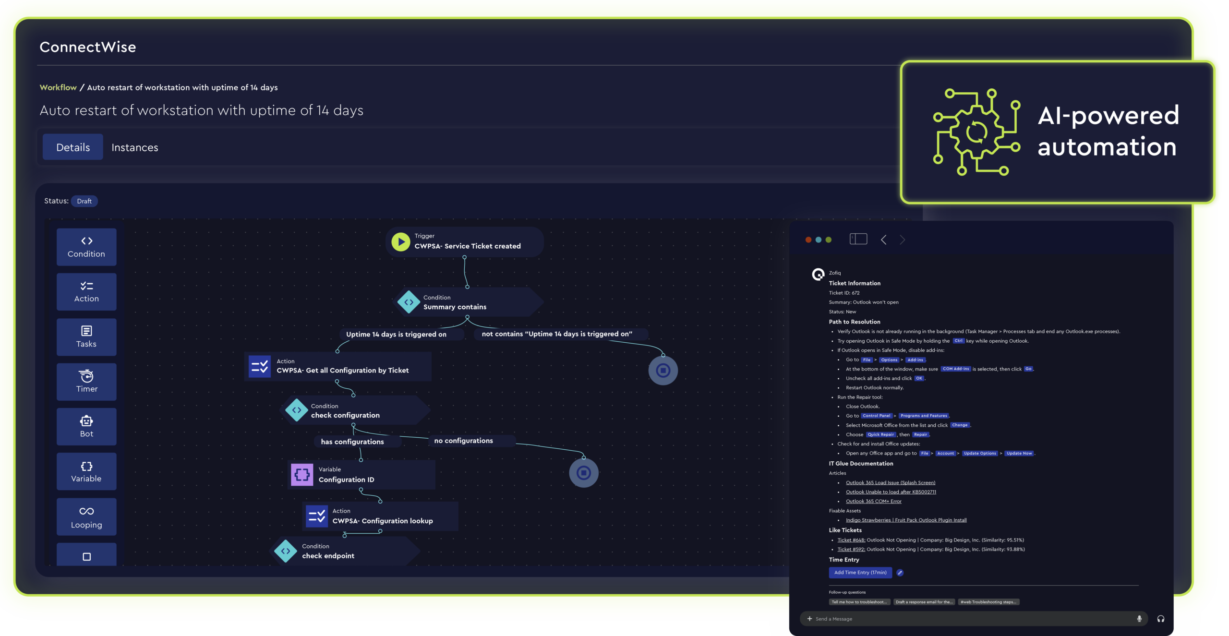Click 'Draft a response email for the...' suggestion
The height and width of the screenshot is (636, 1229).
point(924,602)
